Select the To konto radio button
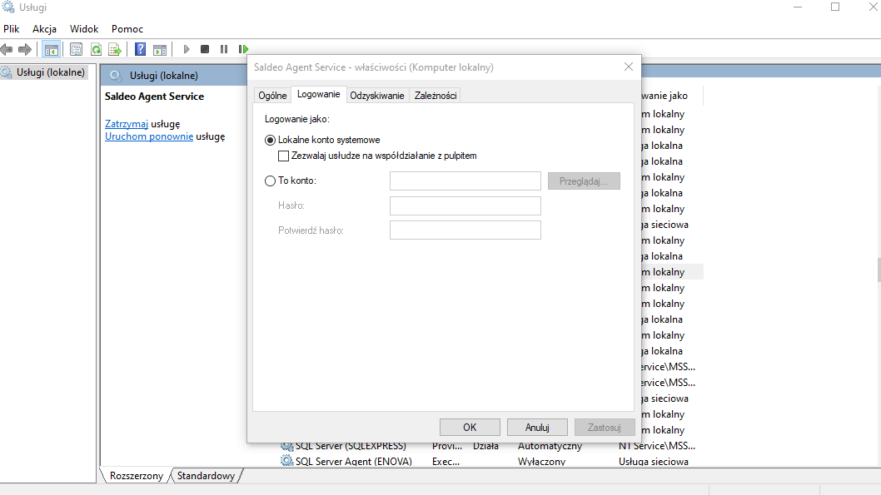The width and height of the screenshot is (881, 495). (271, 181)
